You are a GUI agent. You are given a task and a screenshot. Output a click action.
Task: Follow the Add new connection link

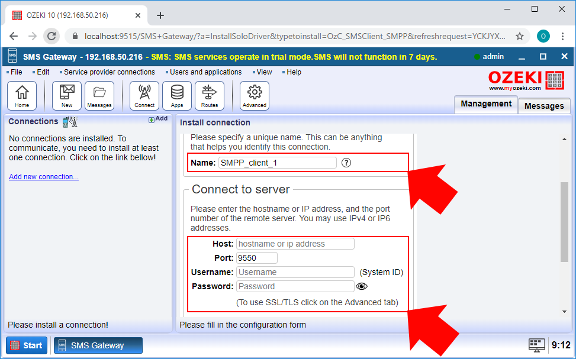point(44,177)
